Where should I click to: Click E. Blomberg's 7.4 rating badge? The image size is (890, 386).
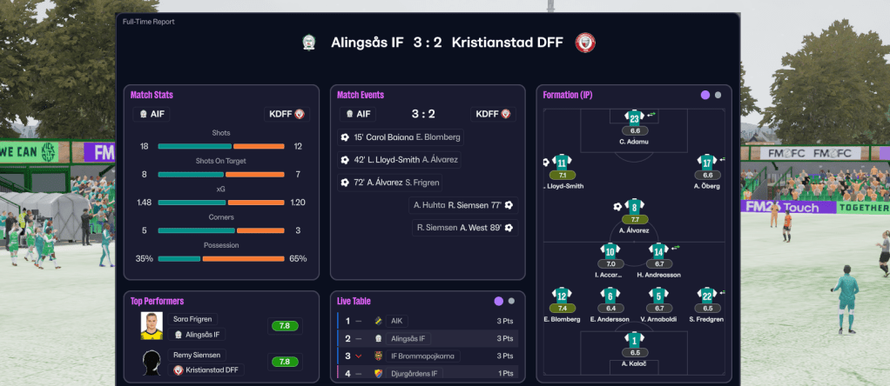pos(562,308)
